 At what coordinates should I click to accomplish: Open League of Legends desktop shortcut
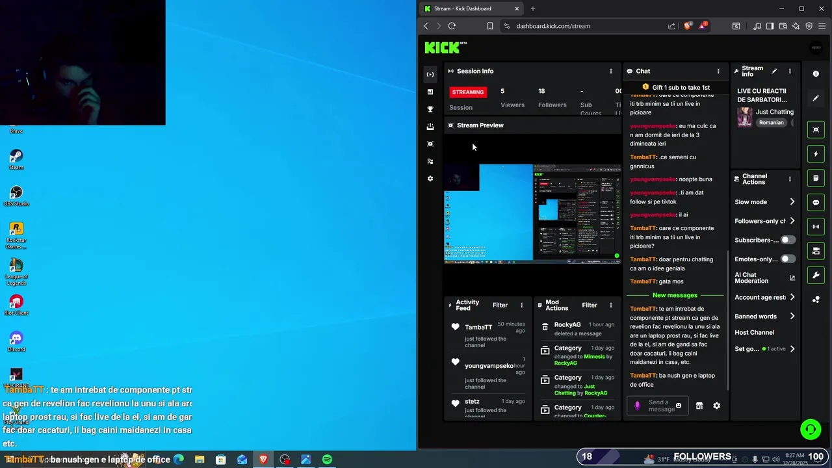click(16, 272)
